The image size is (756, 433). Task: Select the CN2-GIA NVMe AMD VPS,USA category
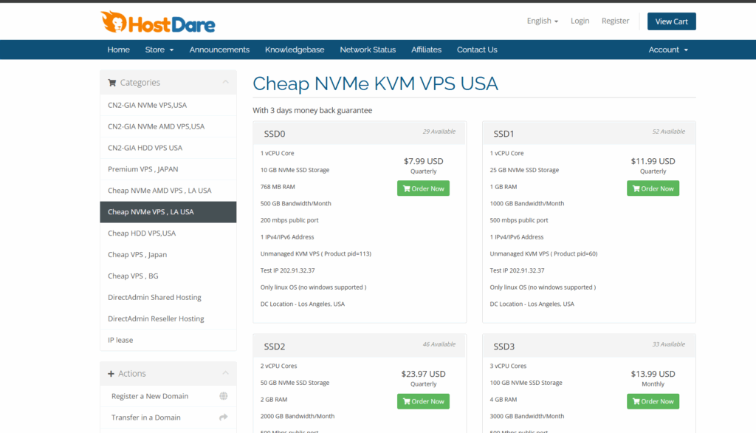coord(168,126)
